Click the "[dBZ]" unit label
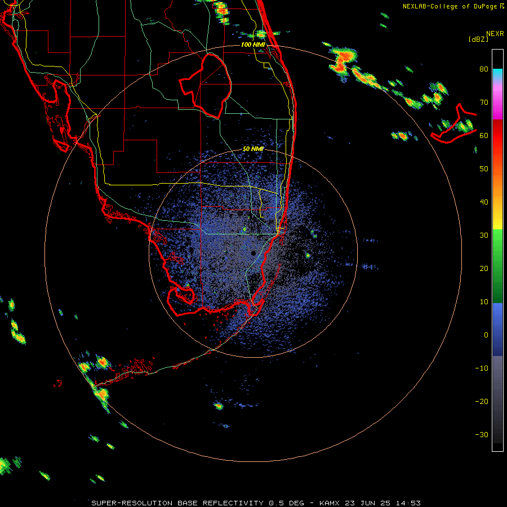The height and width of the screenshot is (507, 507). (478, 39)
